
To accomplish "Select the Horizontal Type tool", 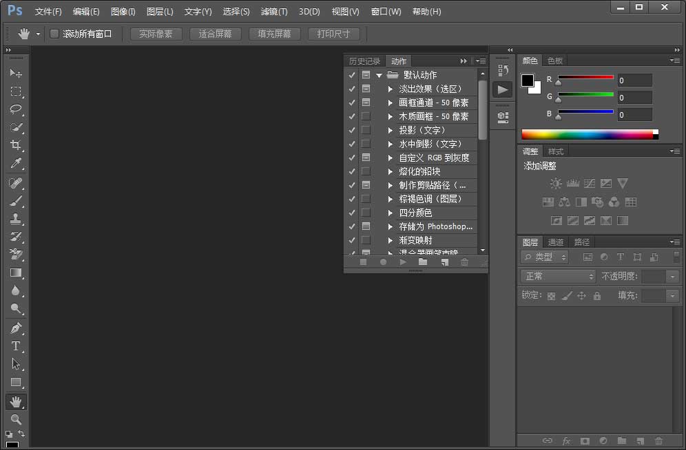I will click(16, 346).
